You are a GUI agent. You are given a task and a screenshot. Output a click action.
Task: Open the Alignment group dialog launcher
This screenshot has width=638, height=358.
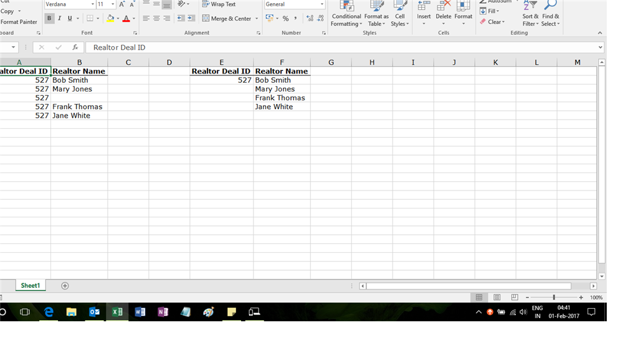click(259, 33)
